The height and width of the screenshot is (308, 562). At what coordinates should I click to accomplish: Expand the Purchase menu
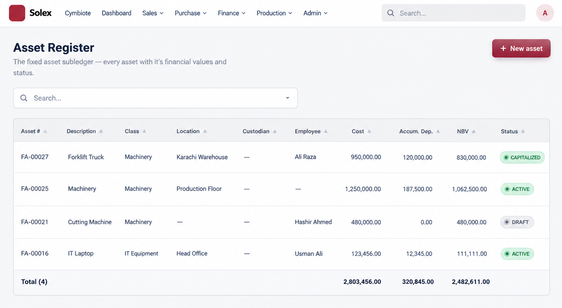click(x=191, y=13)
